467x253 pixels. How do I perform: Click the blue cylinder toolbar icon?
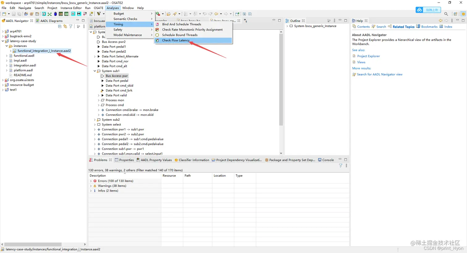click(x=55, y=14)
